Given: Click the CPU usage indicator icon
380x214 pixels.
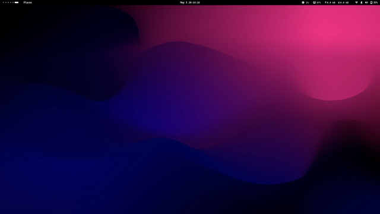Looking at the screenshot, I should click(x=303, y=2).
